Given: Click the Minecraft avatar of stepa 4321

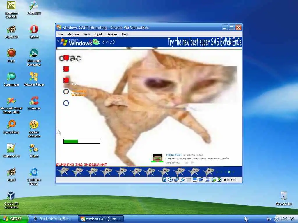Looking at the screenshot, I should click(157, 158).
